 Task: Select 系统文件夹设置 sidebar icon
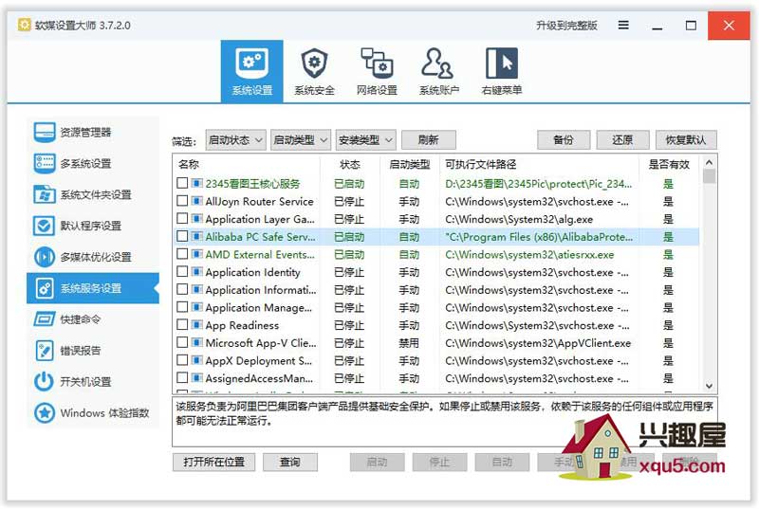[44, 194]
